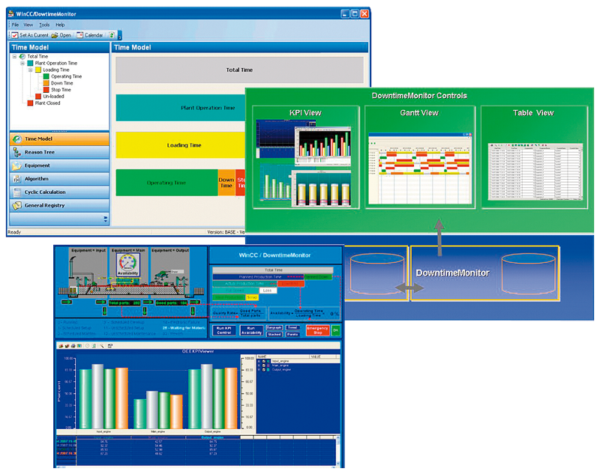
Task: Open the Calendar toolbar icon
Action: click(x=79, y=35)
